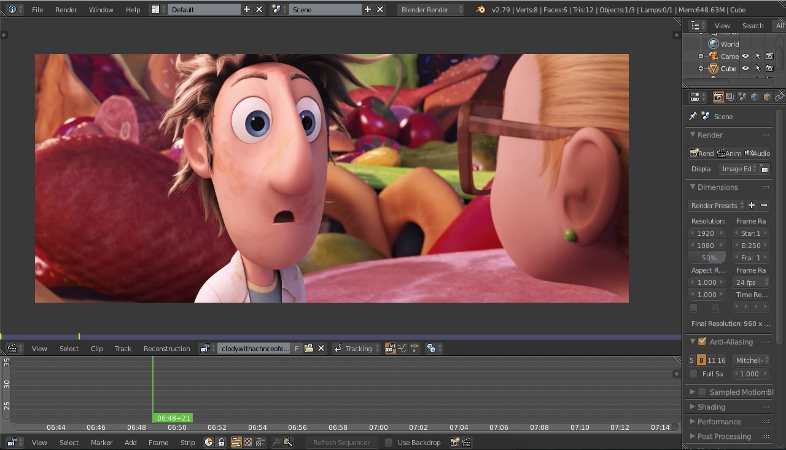Open the outliner Search menu
Image resolution: width=786 pixels, height=450 pixels.
[753, 26]
